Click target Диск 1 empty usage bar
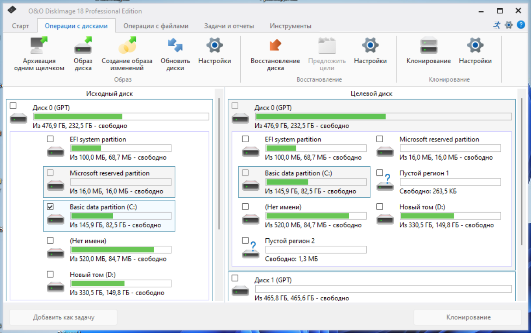 coord(383,289)
